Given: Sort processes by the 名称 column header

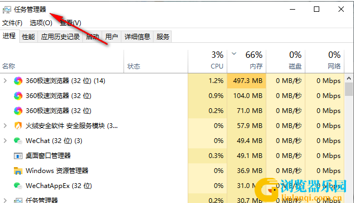Looking at the screenshot, I should 62,61.
